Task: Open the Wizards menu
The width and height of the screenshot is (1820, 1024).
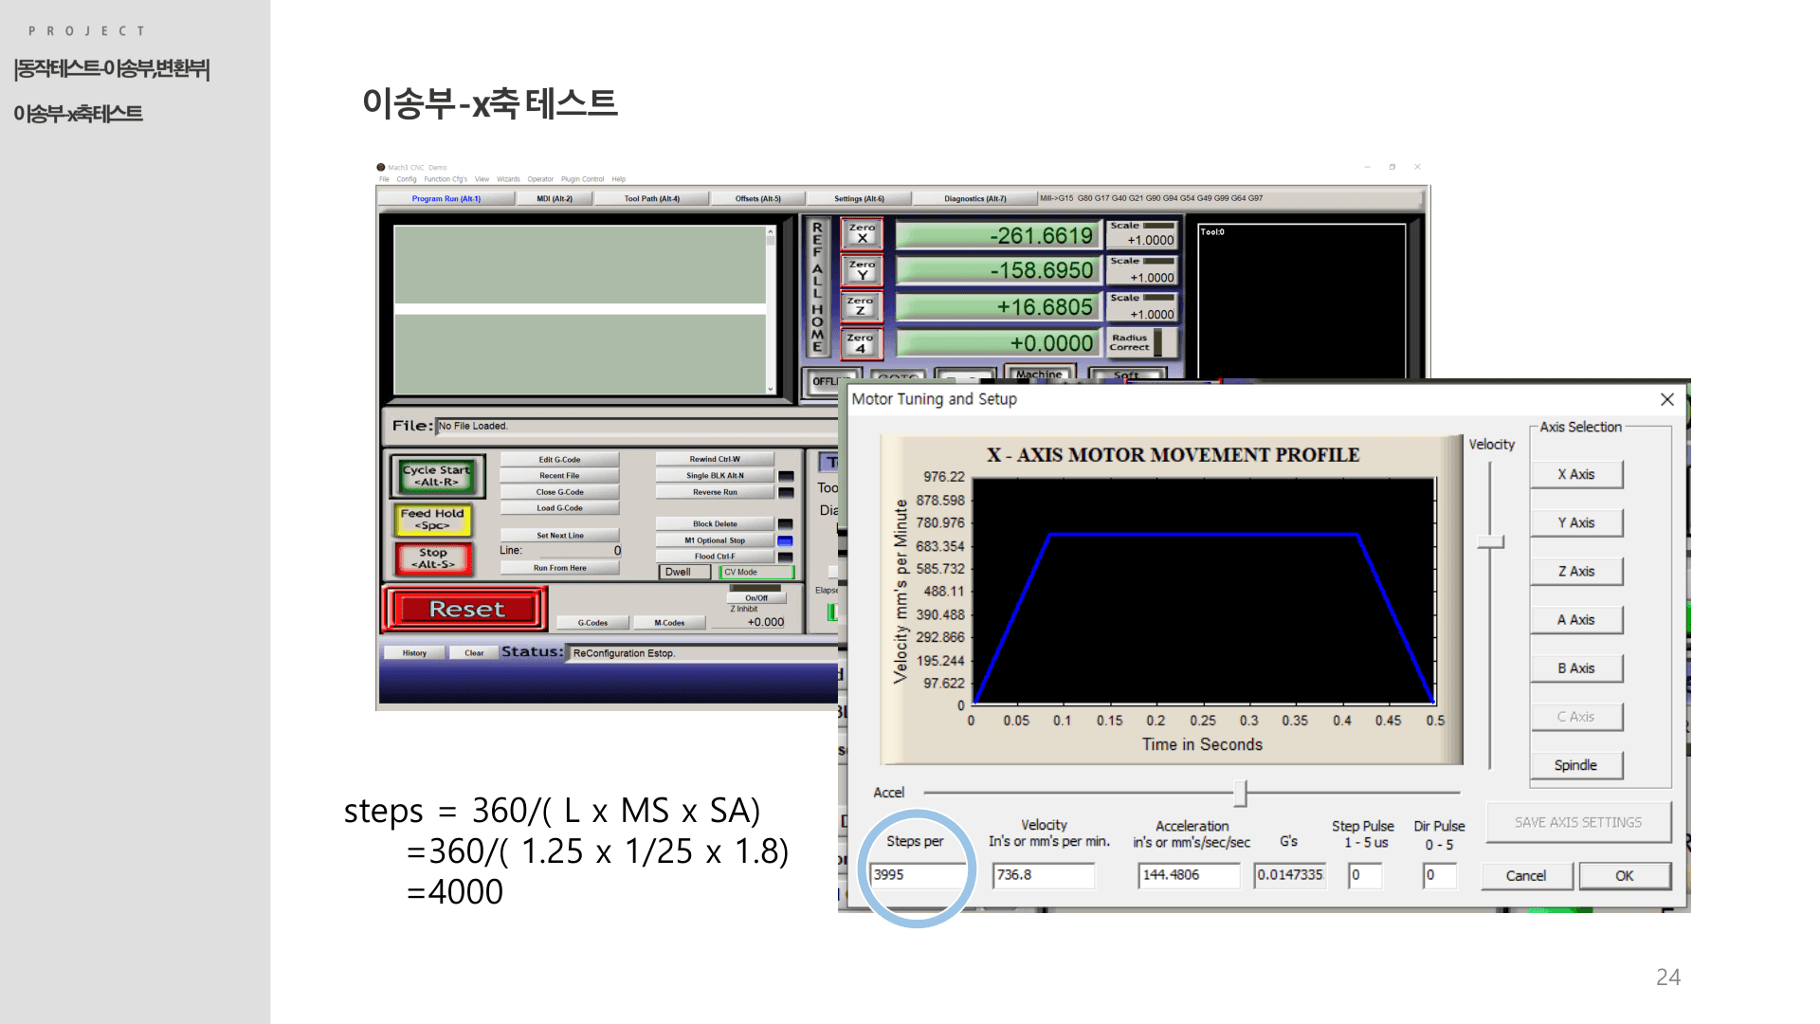Action: point(508,179)
